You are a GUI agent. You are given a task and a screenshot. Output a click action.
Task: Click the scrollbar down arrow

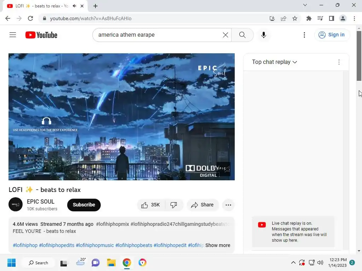pyautogui.click(x=359, y=251)
